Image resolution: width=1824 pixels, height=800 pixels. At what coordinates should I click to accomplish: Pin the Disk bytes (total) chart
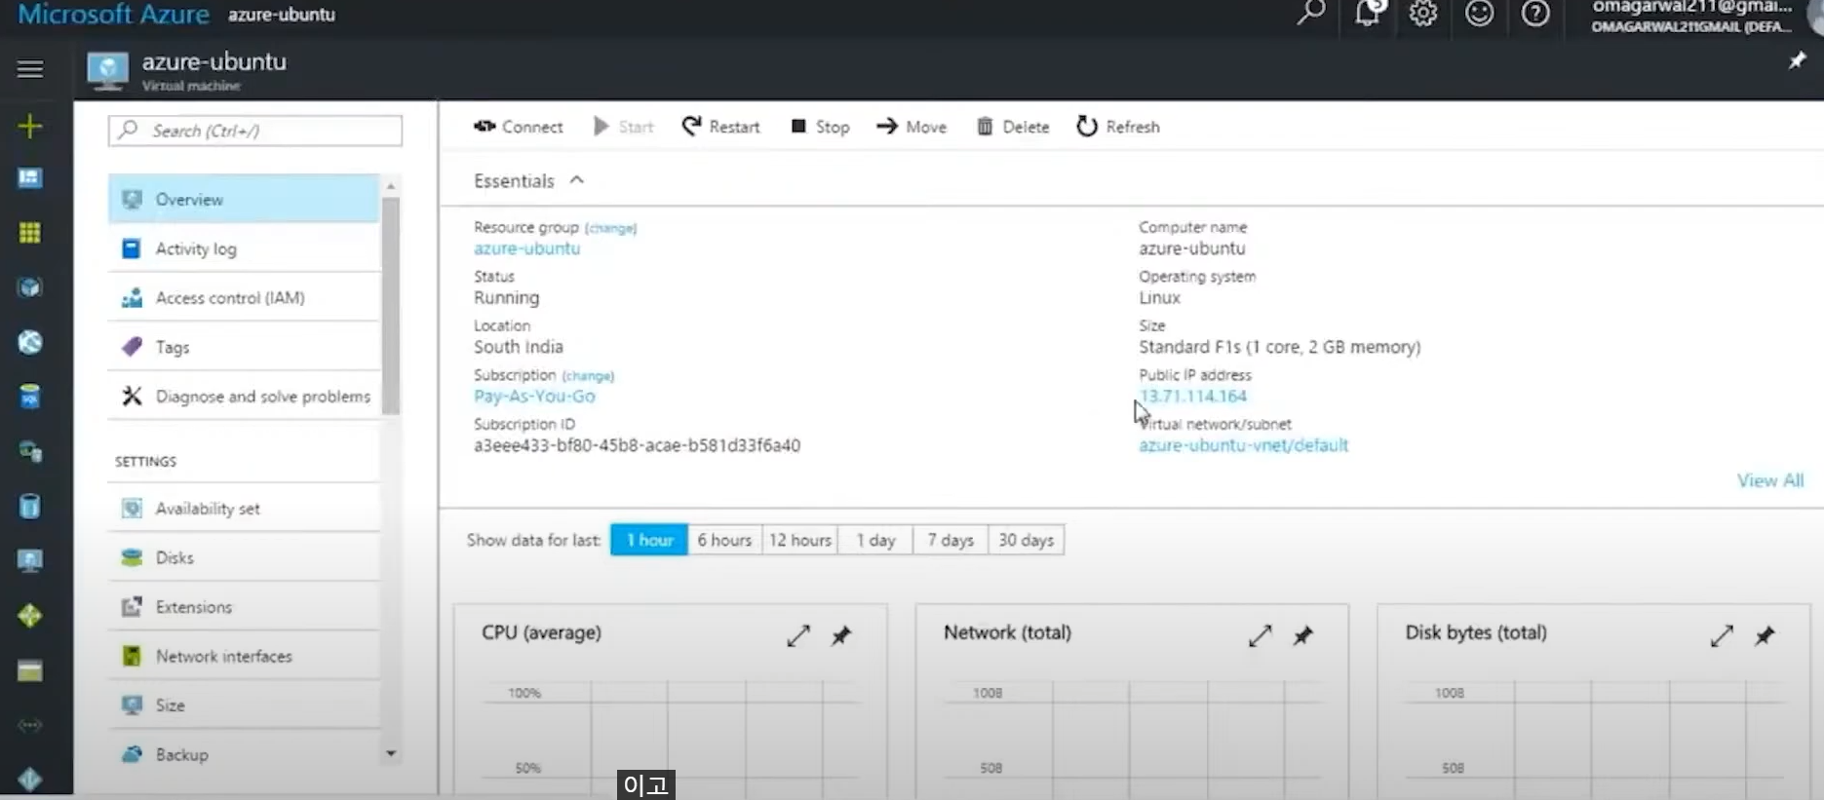click(1766, 636)
